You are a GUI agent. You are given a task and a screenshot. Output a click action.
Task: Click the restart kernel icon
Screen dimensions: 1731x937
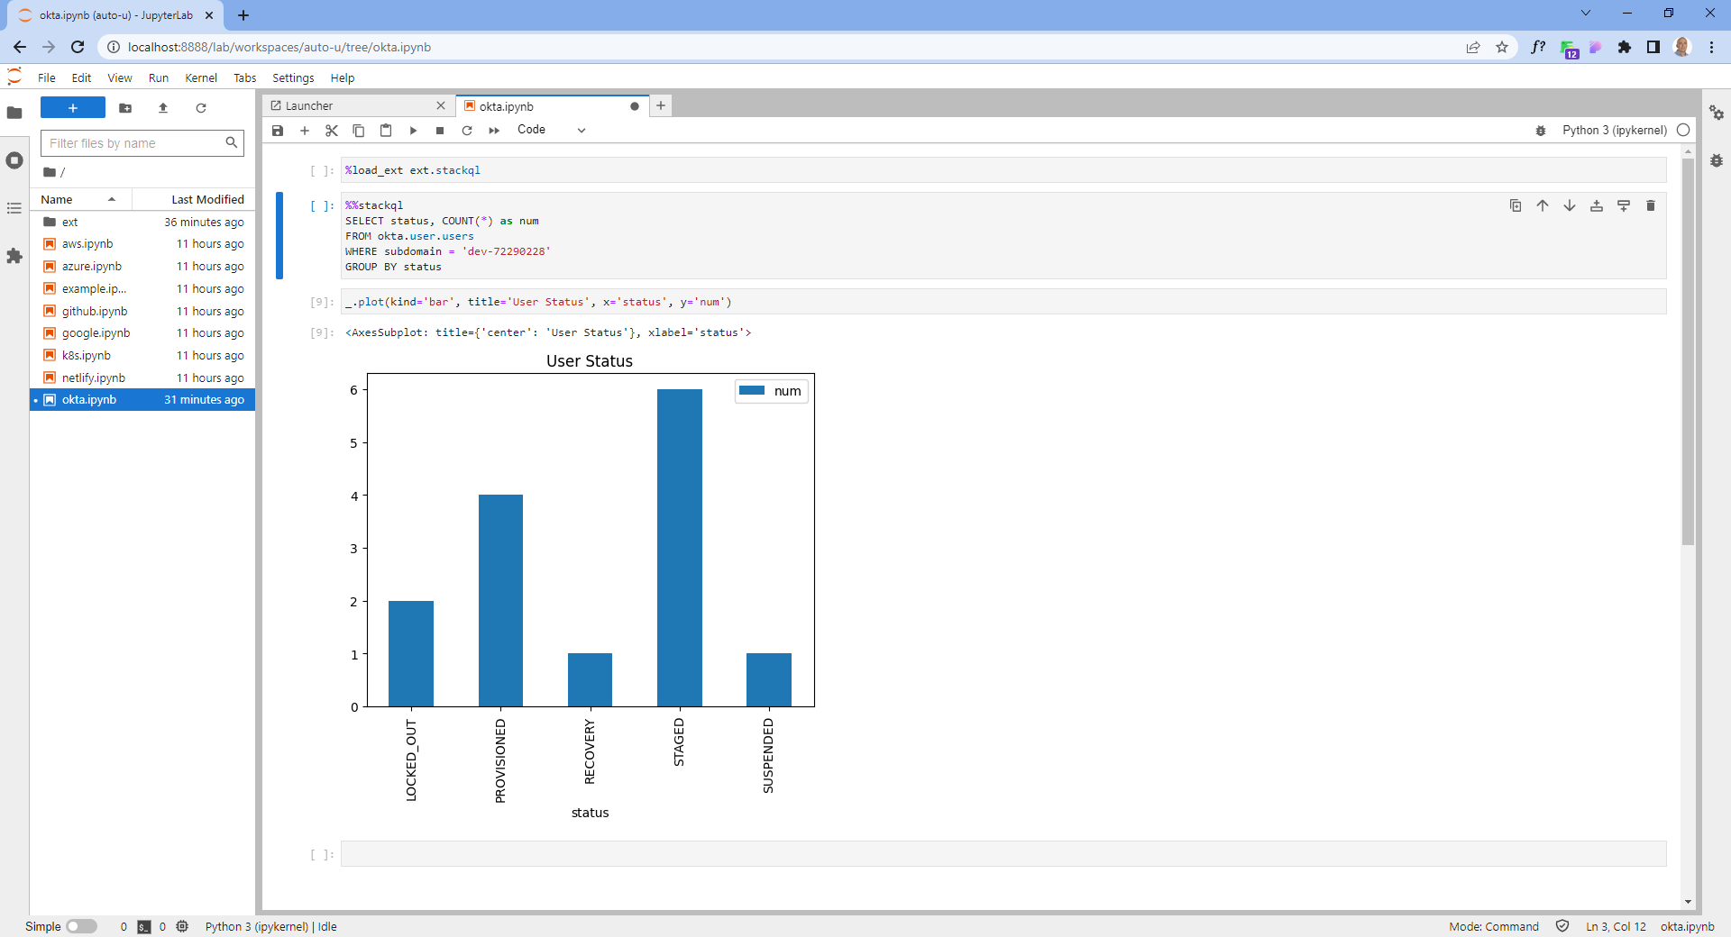467,131
